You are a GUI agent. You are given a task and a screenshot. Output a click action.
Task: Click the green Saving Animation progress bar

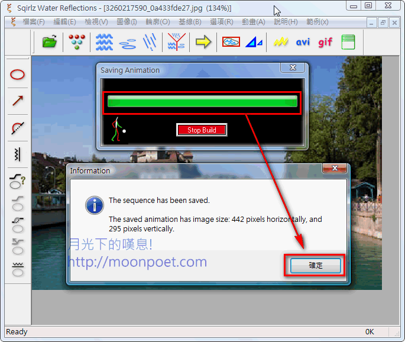coord(202,102)
